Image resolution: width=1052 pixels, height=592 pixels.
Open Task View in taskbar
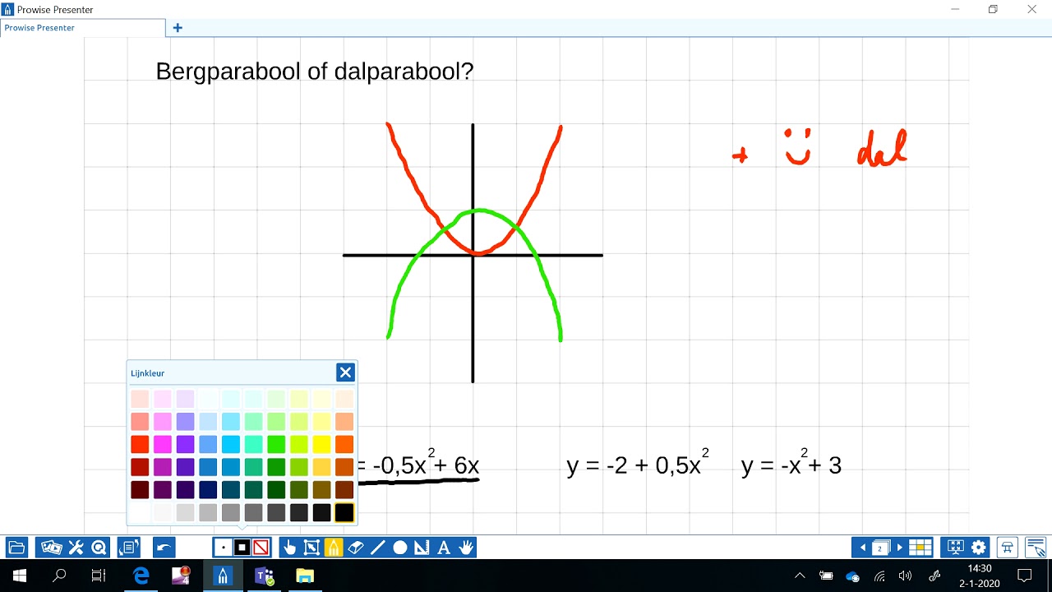(x=99, y=576)
